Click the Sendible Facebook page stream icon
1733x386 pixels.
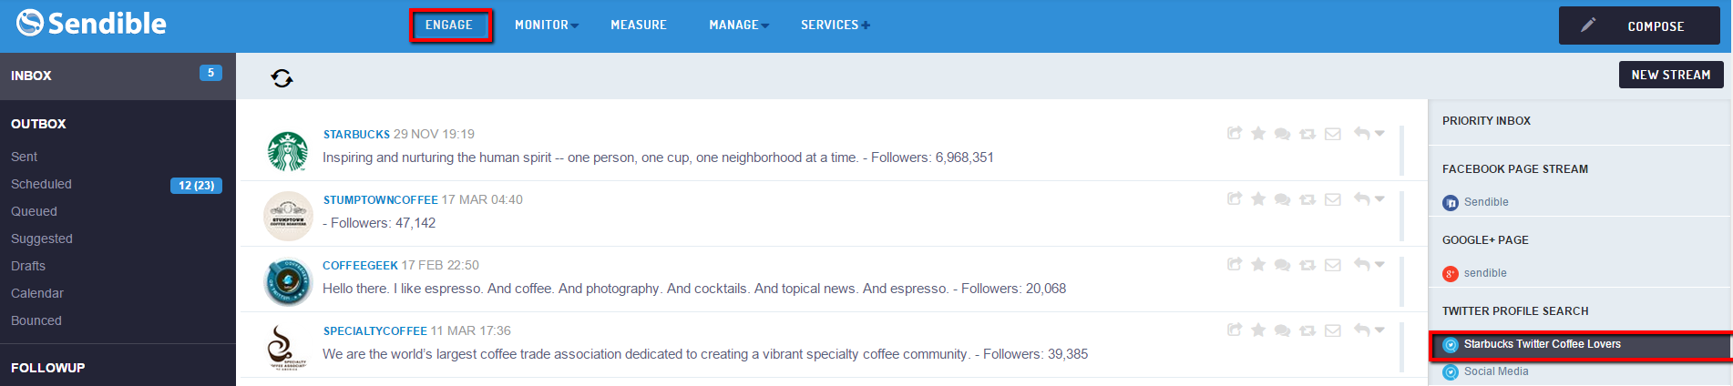1451,202
